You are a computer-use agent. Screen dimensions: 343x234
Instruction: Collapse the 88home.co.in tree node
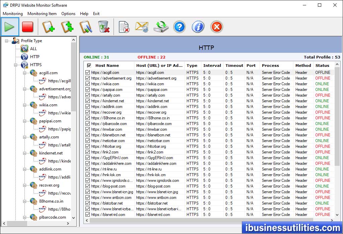coord(24,201)
